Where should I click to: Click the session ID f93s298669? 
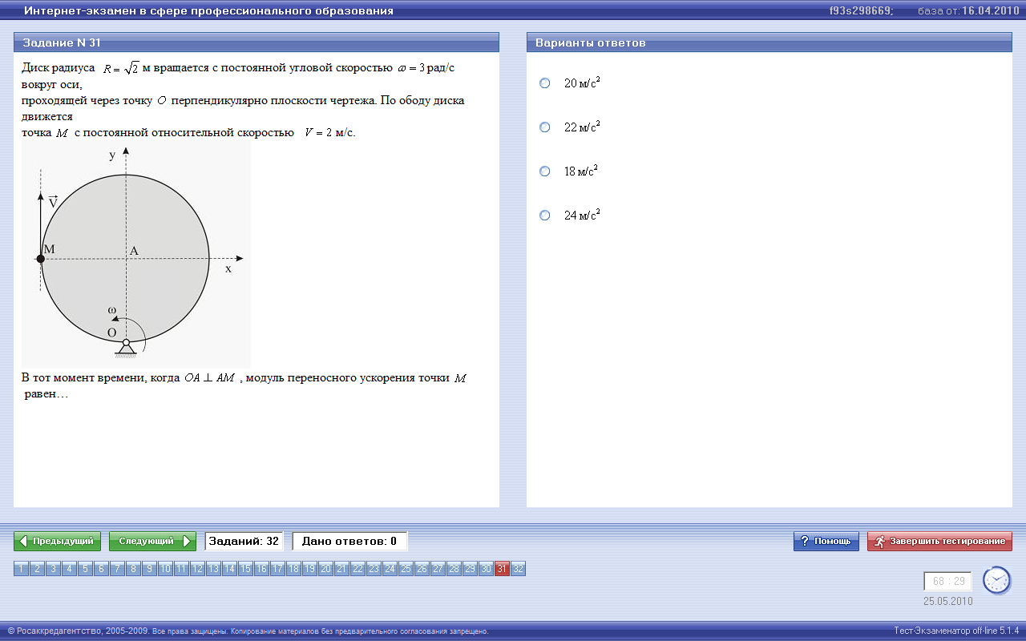(861, 11)
